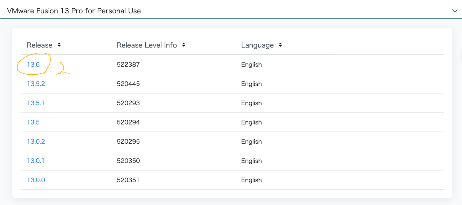Select build number 522387
Image resolution: width=462 pixels, height=205 pixels.
pyautogui.click(x=128, y=65)
